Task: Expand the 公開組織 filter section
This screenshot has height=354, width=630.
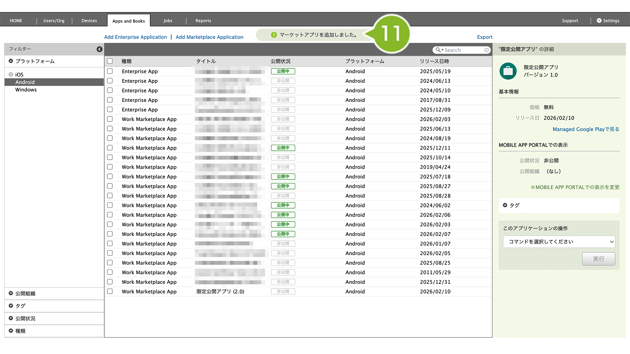Action: coord(25,293)
